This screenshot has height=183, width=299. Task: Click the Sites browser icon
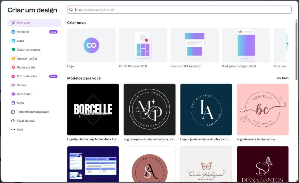13,103
